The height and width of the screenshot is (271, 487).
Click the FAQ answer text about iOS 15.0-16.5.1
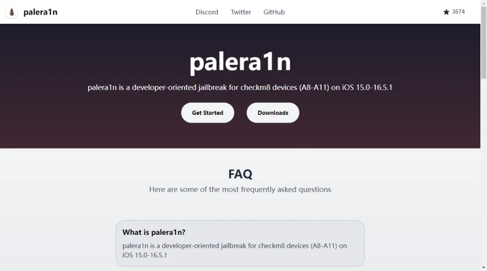click(234, 250)
